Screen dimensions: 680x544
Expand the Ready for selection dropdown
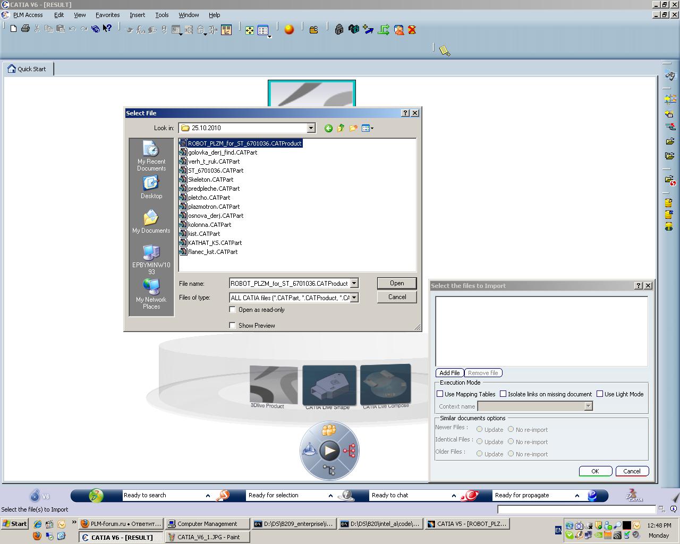(330, 496)
